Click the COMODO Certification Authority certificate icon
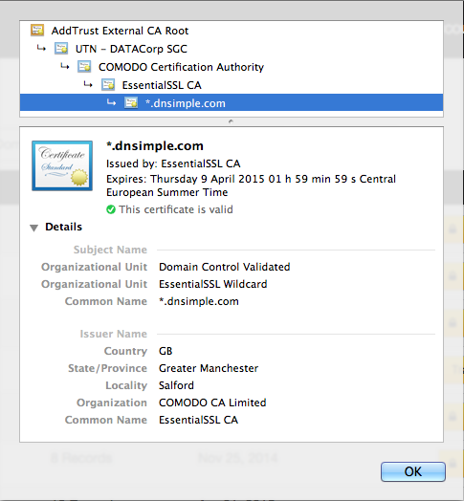464x501 pixels. coord(84,67)
